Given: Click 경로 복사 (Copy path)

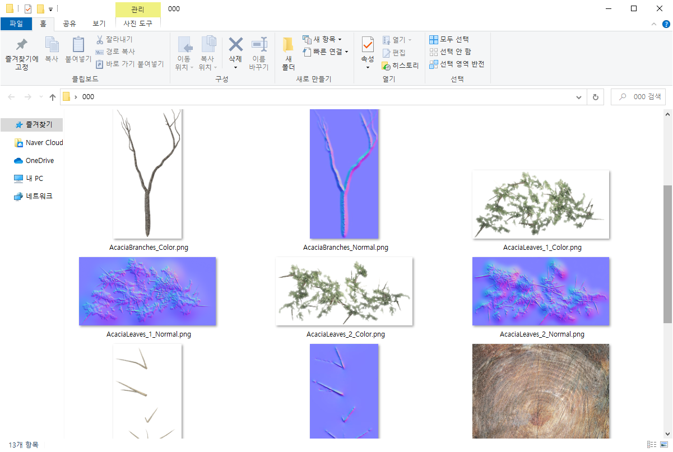Looking at the screenshot, I should [115, 52].
